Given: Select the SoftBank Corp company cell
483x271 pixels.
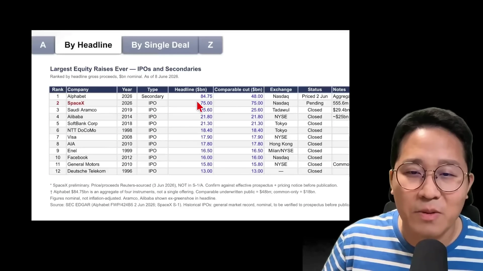Looking at the screenshot, I should tap(92, 123).
